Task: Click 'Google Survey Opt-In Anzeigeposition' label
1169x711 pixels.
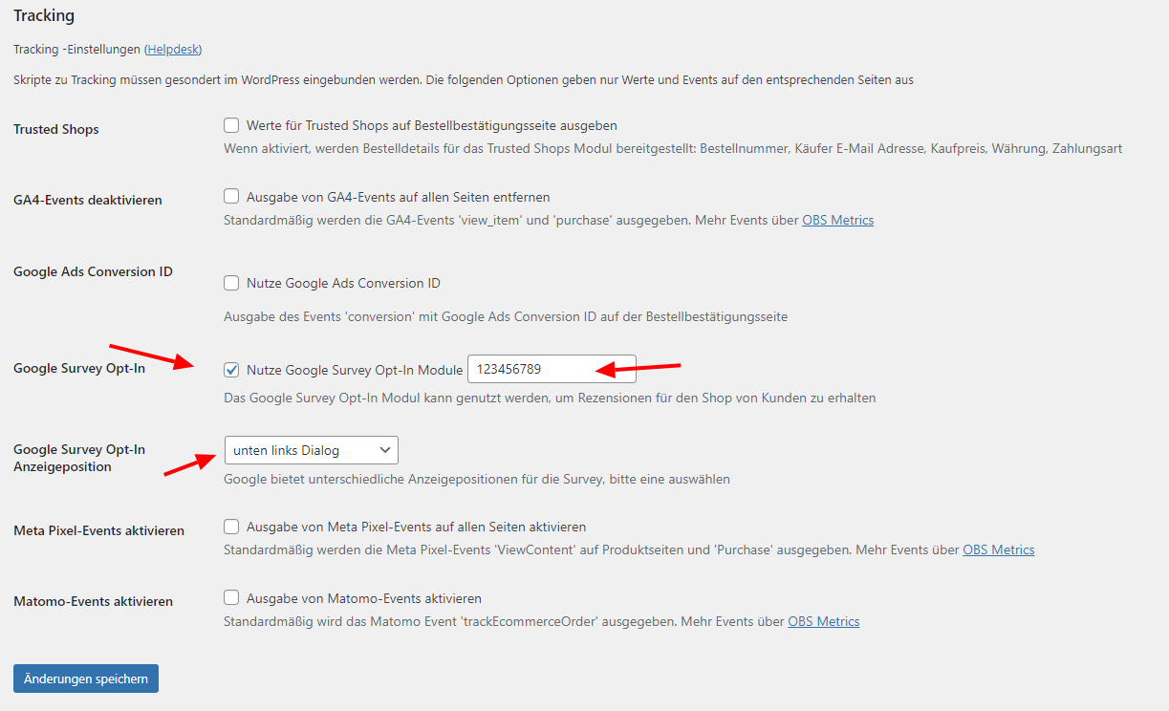Action: [x=79, y=458]
